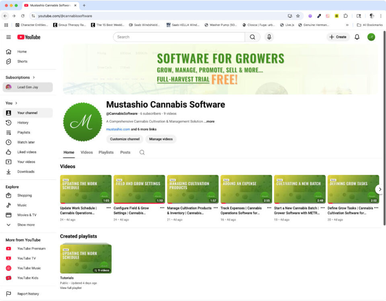Click the Customize channel button
386x301 pixels.
(125, 139)
